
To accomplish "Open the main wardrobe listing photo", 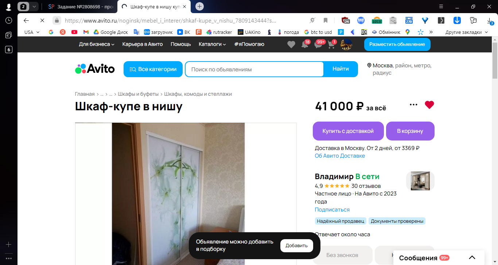I will [x=186, y=194].
